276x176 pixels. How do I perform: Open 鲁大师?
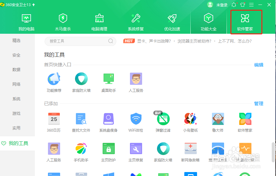pos(218,121)
